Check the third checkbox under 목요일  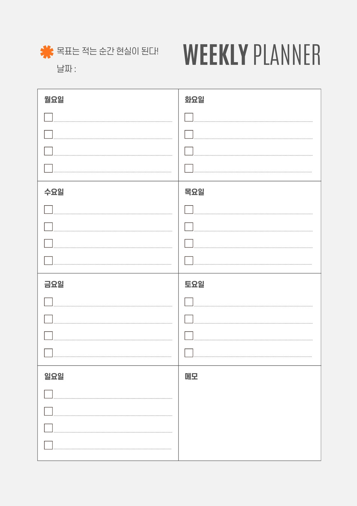click(x=189, y=244)
